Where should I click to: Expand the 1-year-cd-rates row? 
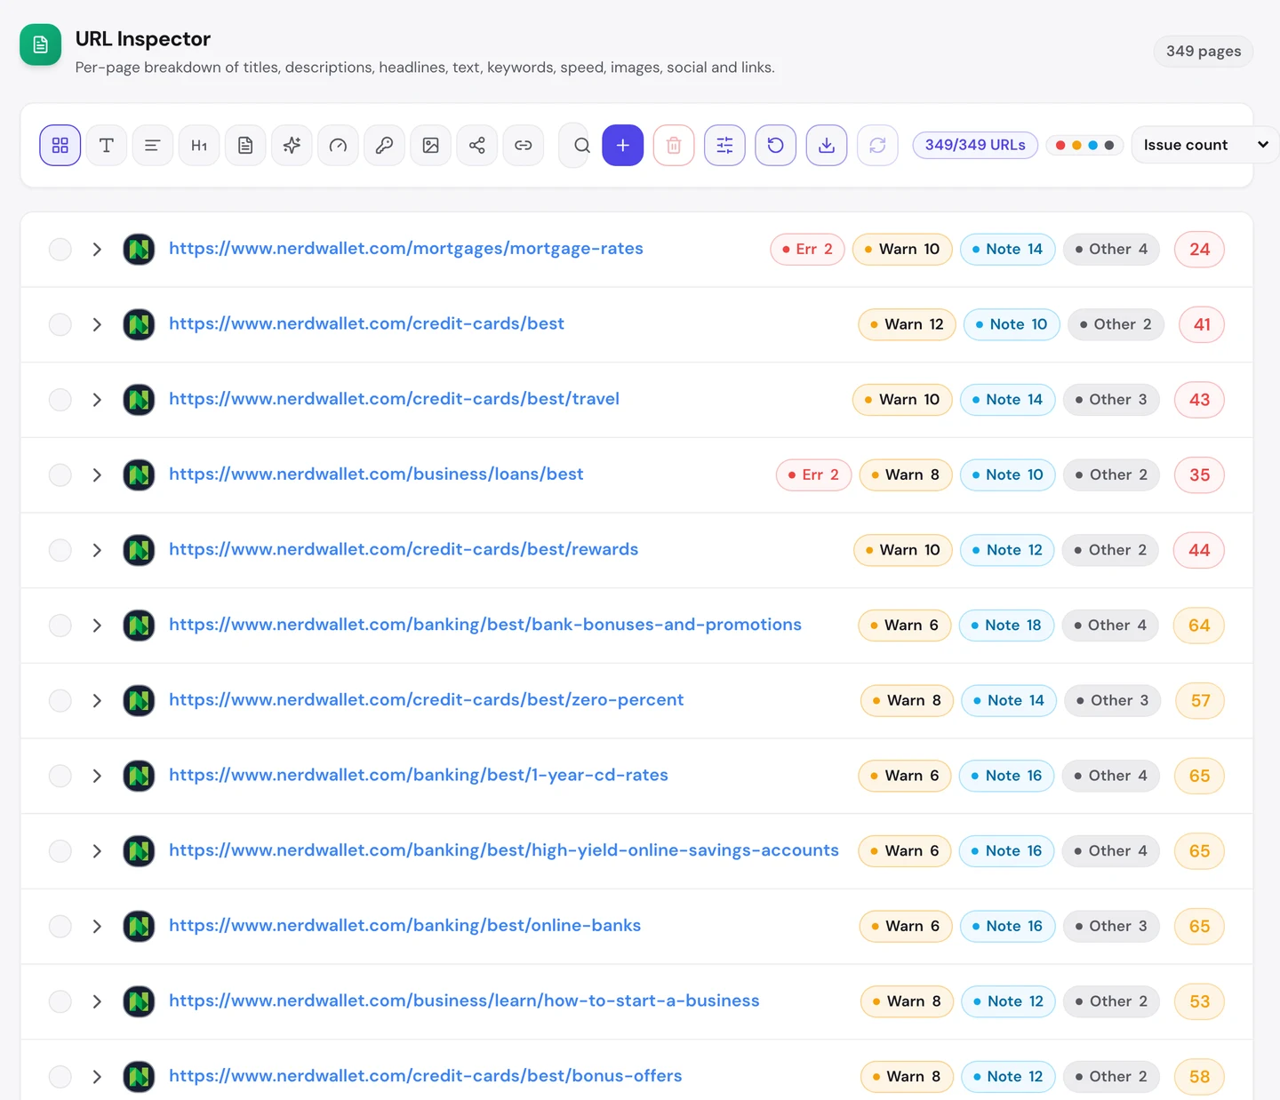point(97,776)
